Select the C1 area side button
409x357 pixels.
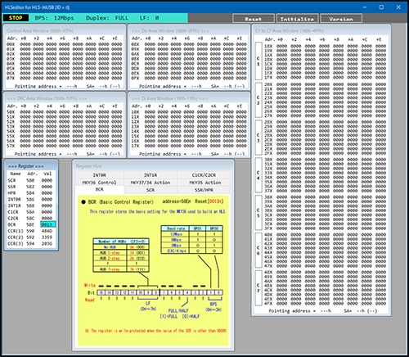(x=258, y=61)
